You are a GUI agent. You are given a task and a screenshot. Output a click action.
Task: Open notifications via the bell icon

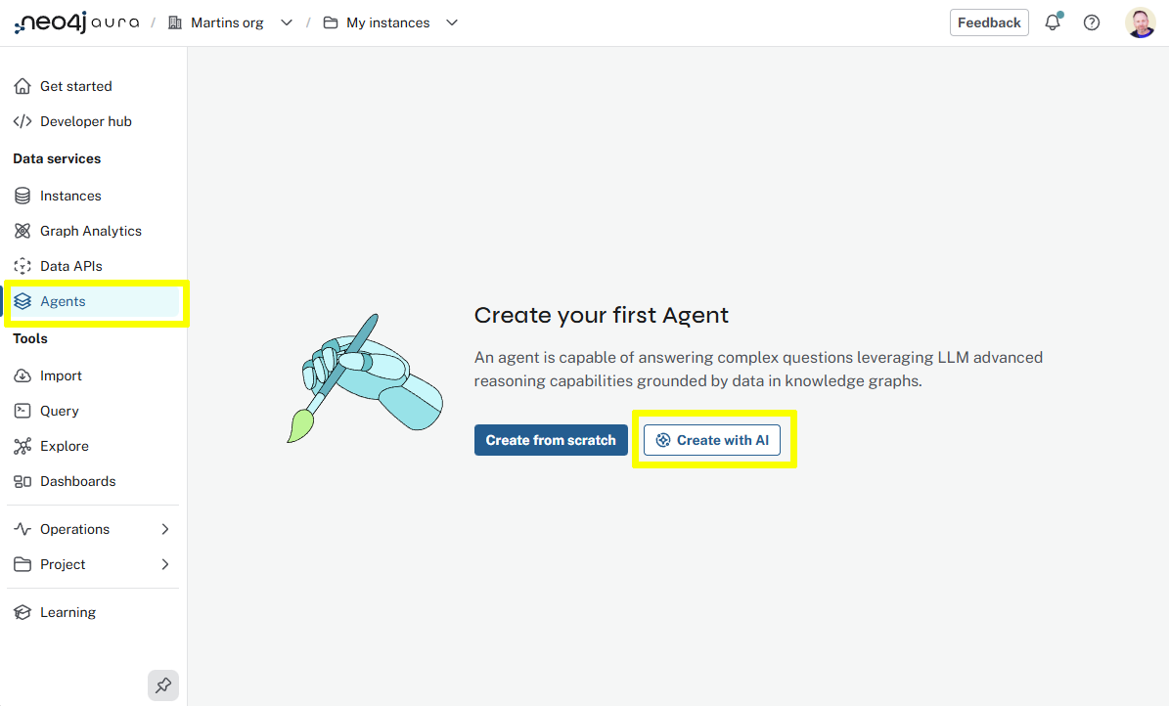tap(1053, 22)
